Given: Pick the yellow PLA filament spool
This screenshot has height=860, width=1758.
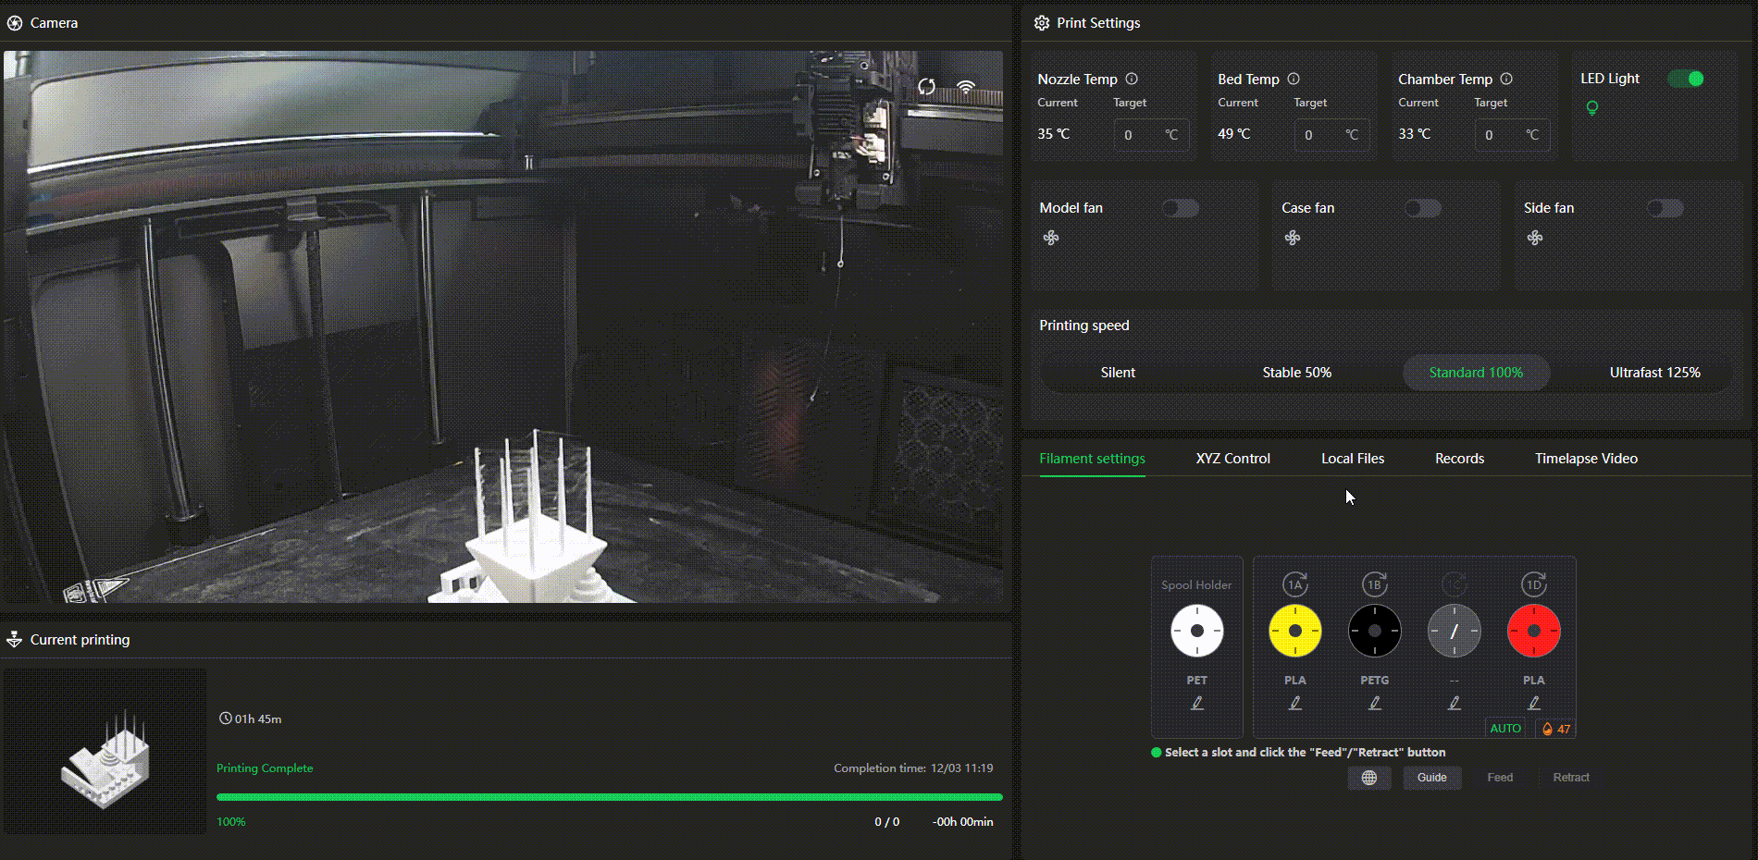Looking at the screenshot, I should click(x=1294, y=631).
